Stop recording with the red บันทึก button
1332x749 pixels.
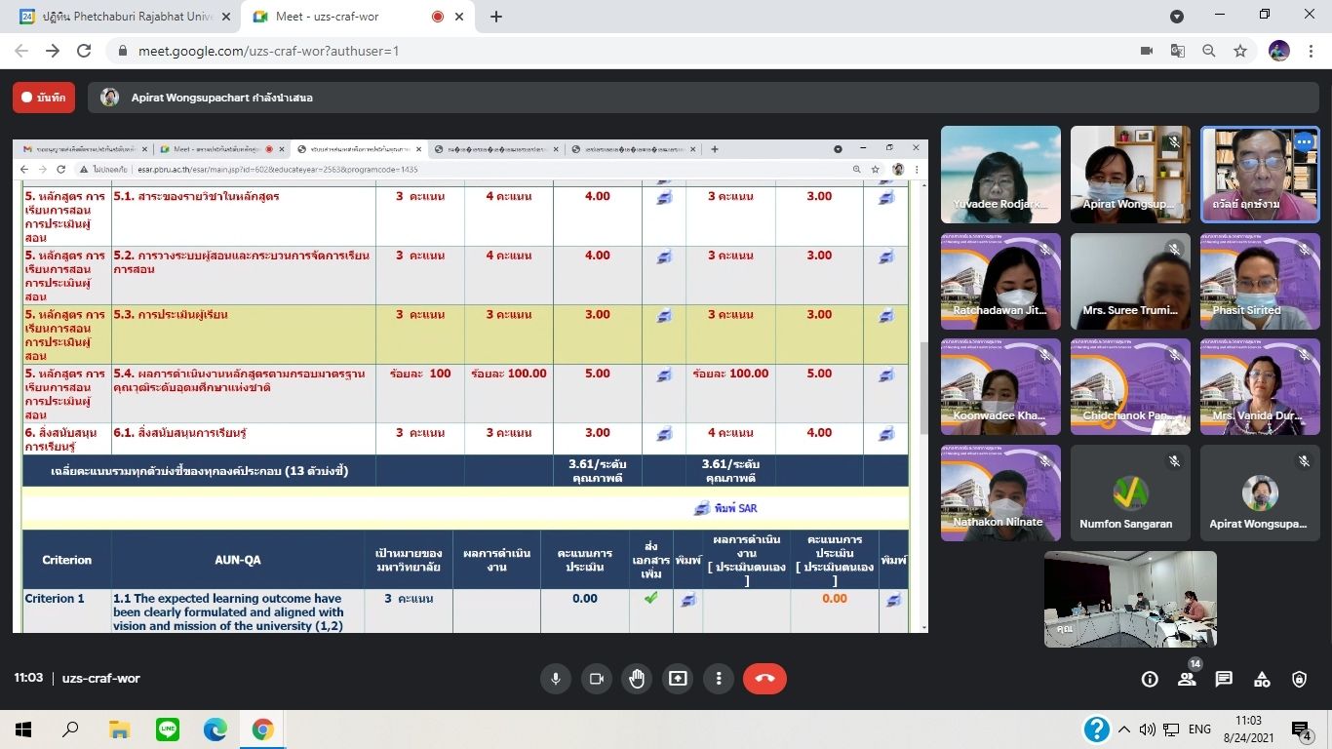(44, 98)
